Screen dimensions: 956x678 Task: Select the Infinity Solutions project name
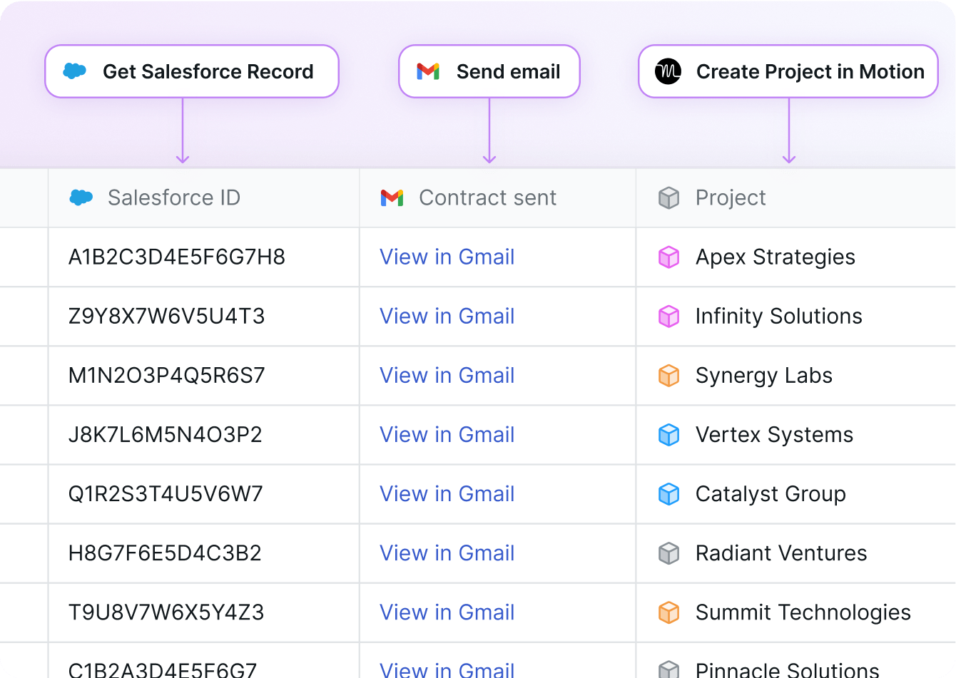[779, 316]
